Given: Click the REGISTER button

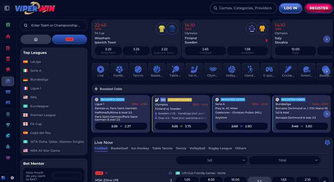Looking at the screenshot, I should (319, 8).
